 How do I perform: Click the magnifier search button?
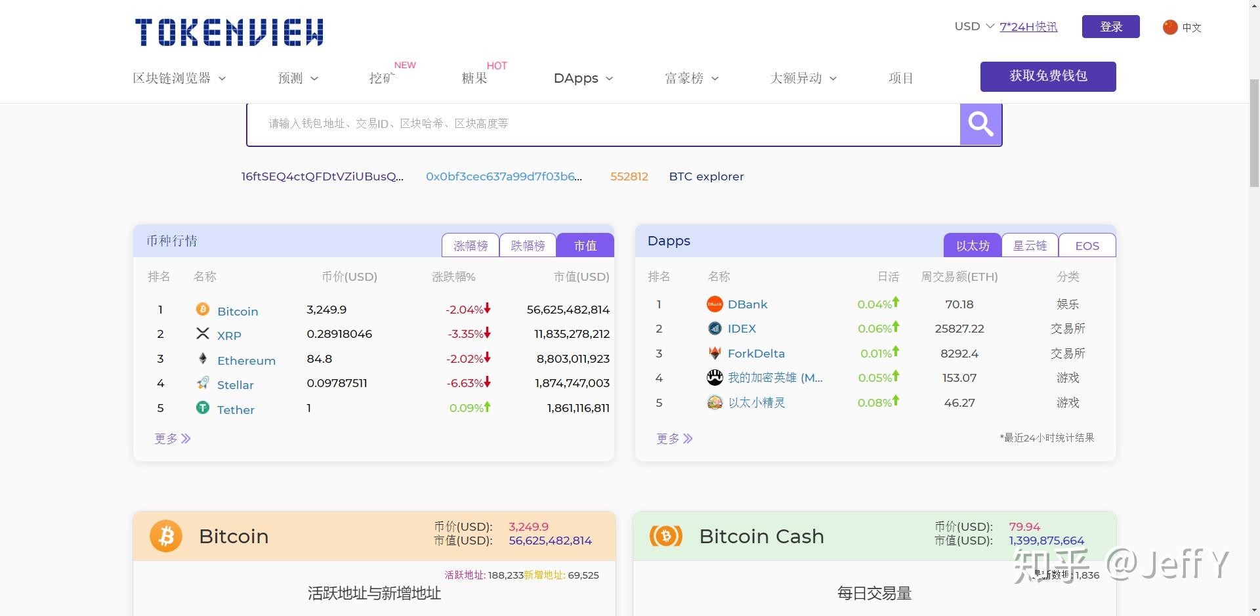click(x=980, y=124)
